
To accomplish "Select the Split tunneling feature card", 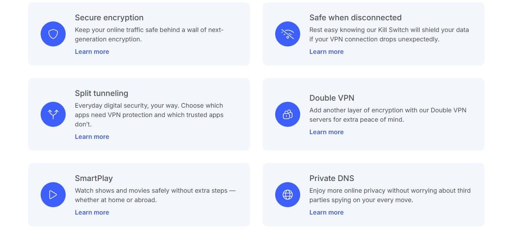I will click(139, 114).
